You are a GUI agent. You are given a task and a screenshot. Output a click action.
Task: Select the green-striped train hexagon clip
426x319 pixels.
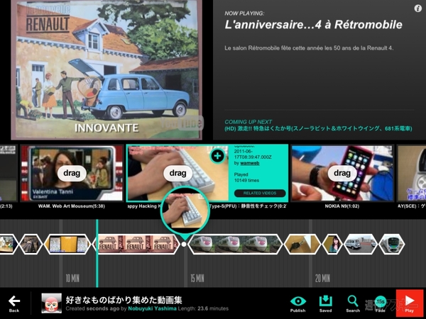click(392, 244)
